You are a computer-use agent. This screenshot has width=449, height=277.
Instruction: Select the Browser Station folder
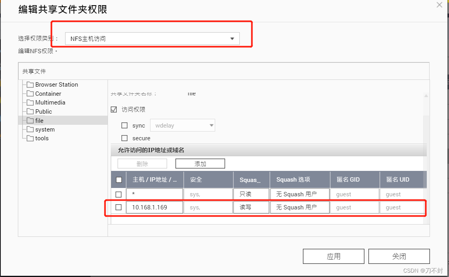pos(56,85)
